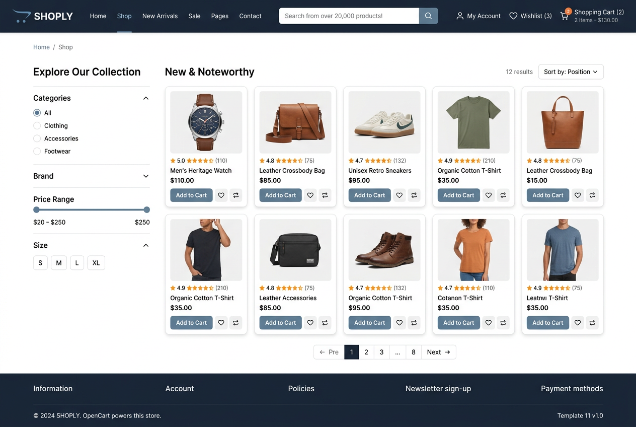The height and width of the screenshot is (427, 636).
Task: Add Leather Accessories to wishlist
Action: [310, 323]
